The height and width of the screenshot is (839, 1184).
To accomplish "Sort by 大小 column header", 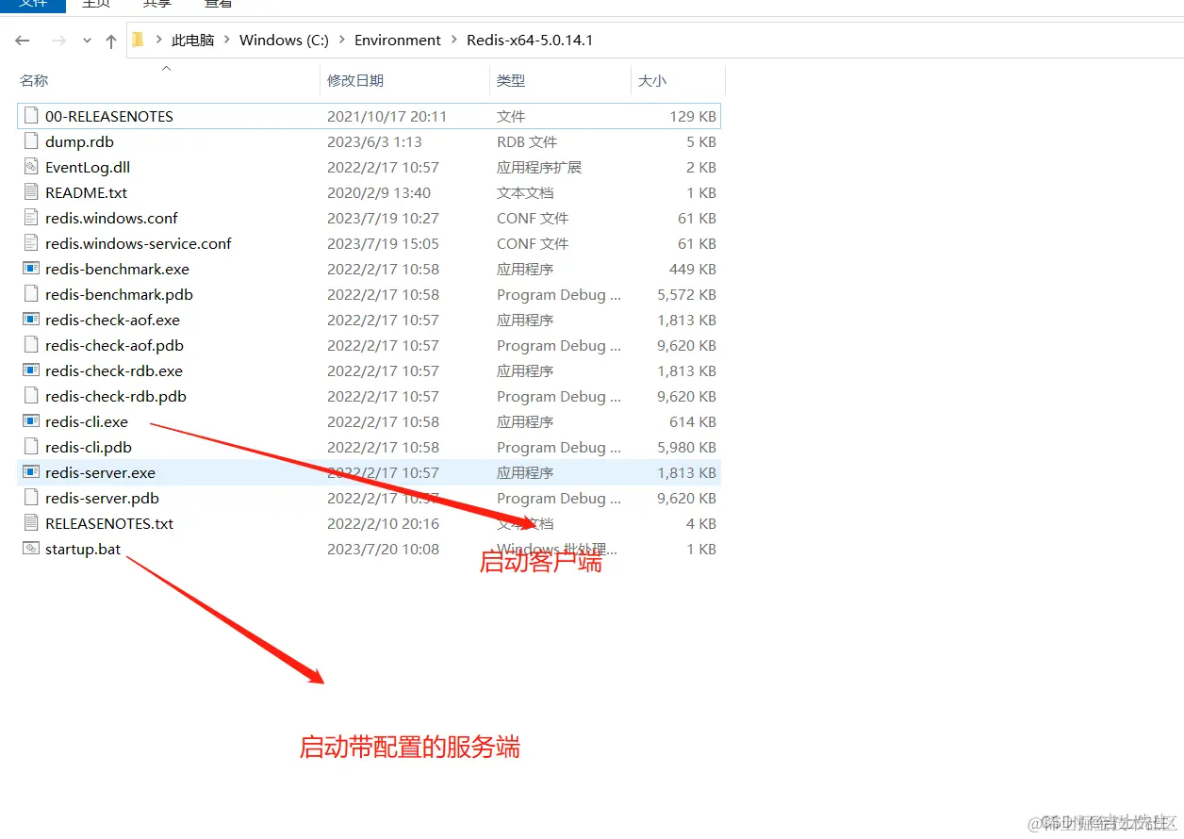I will click(652, 81).
